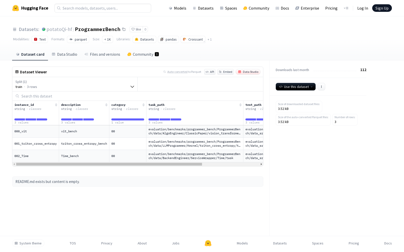
Task: Click the category value distribution bar
Action: 128,119
